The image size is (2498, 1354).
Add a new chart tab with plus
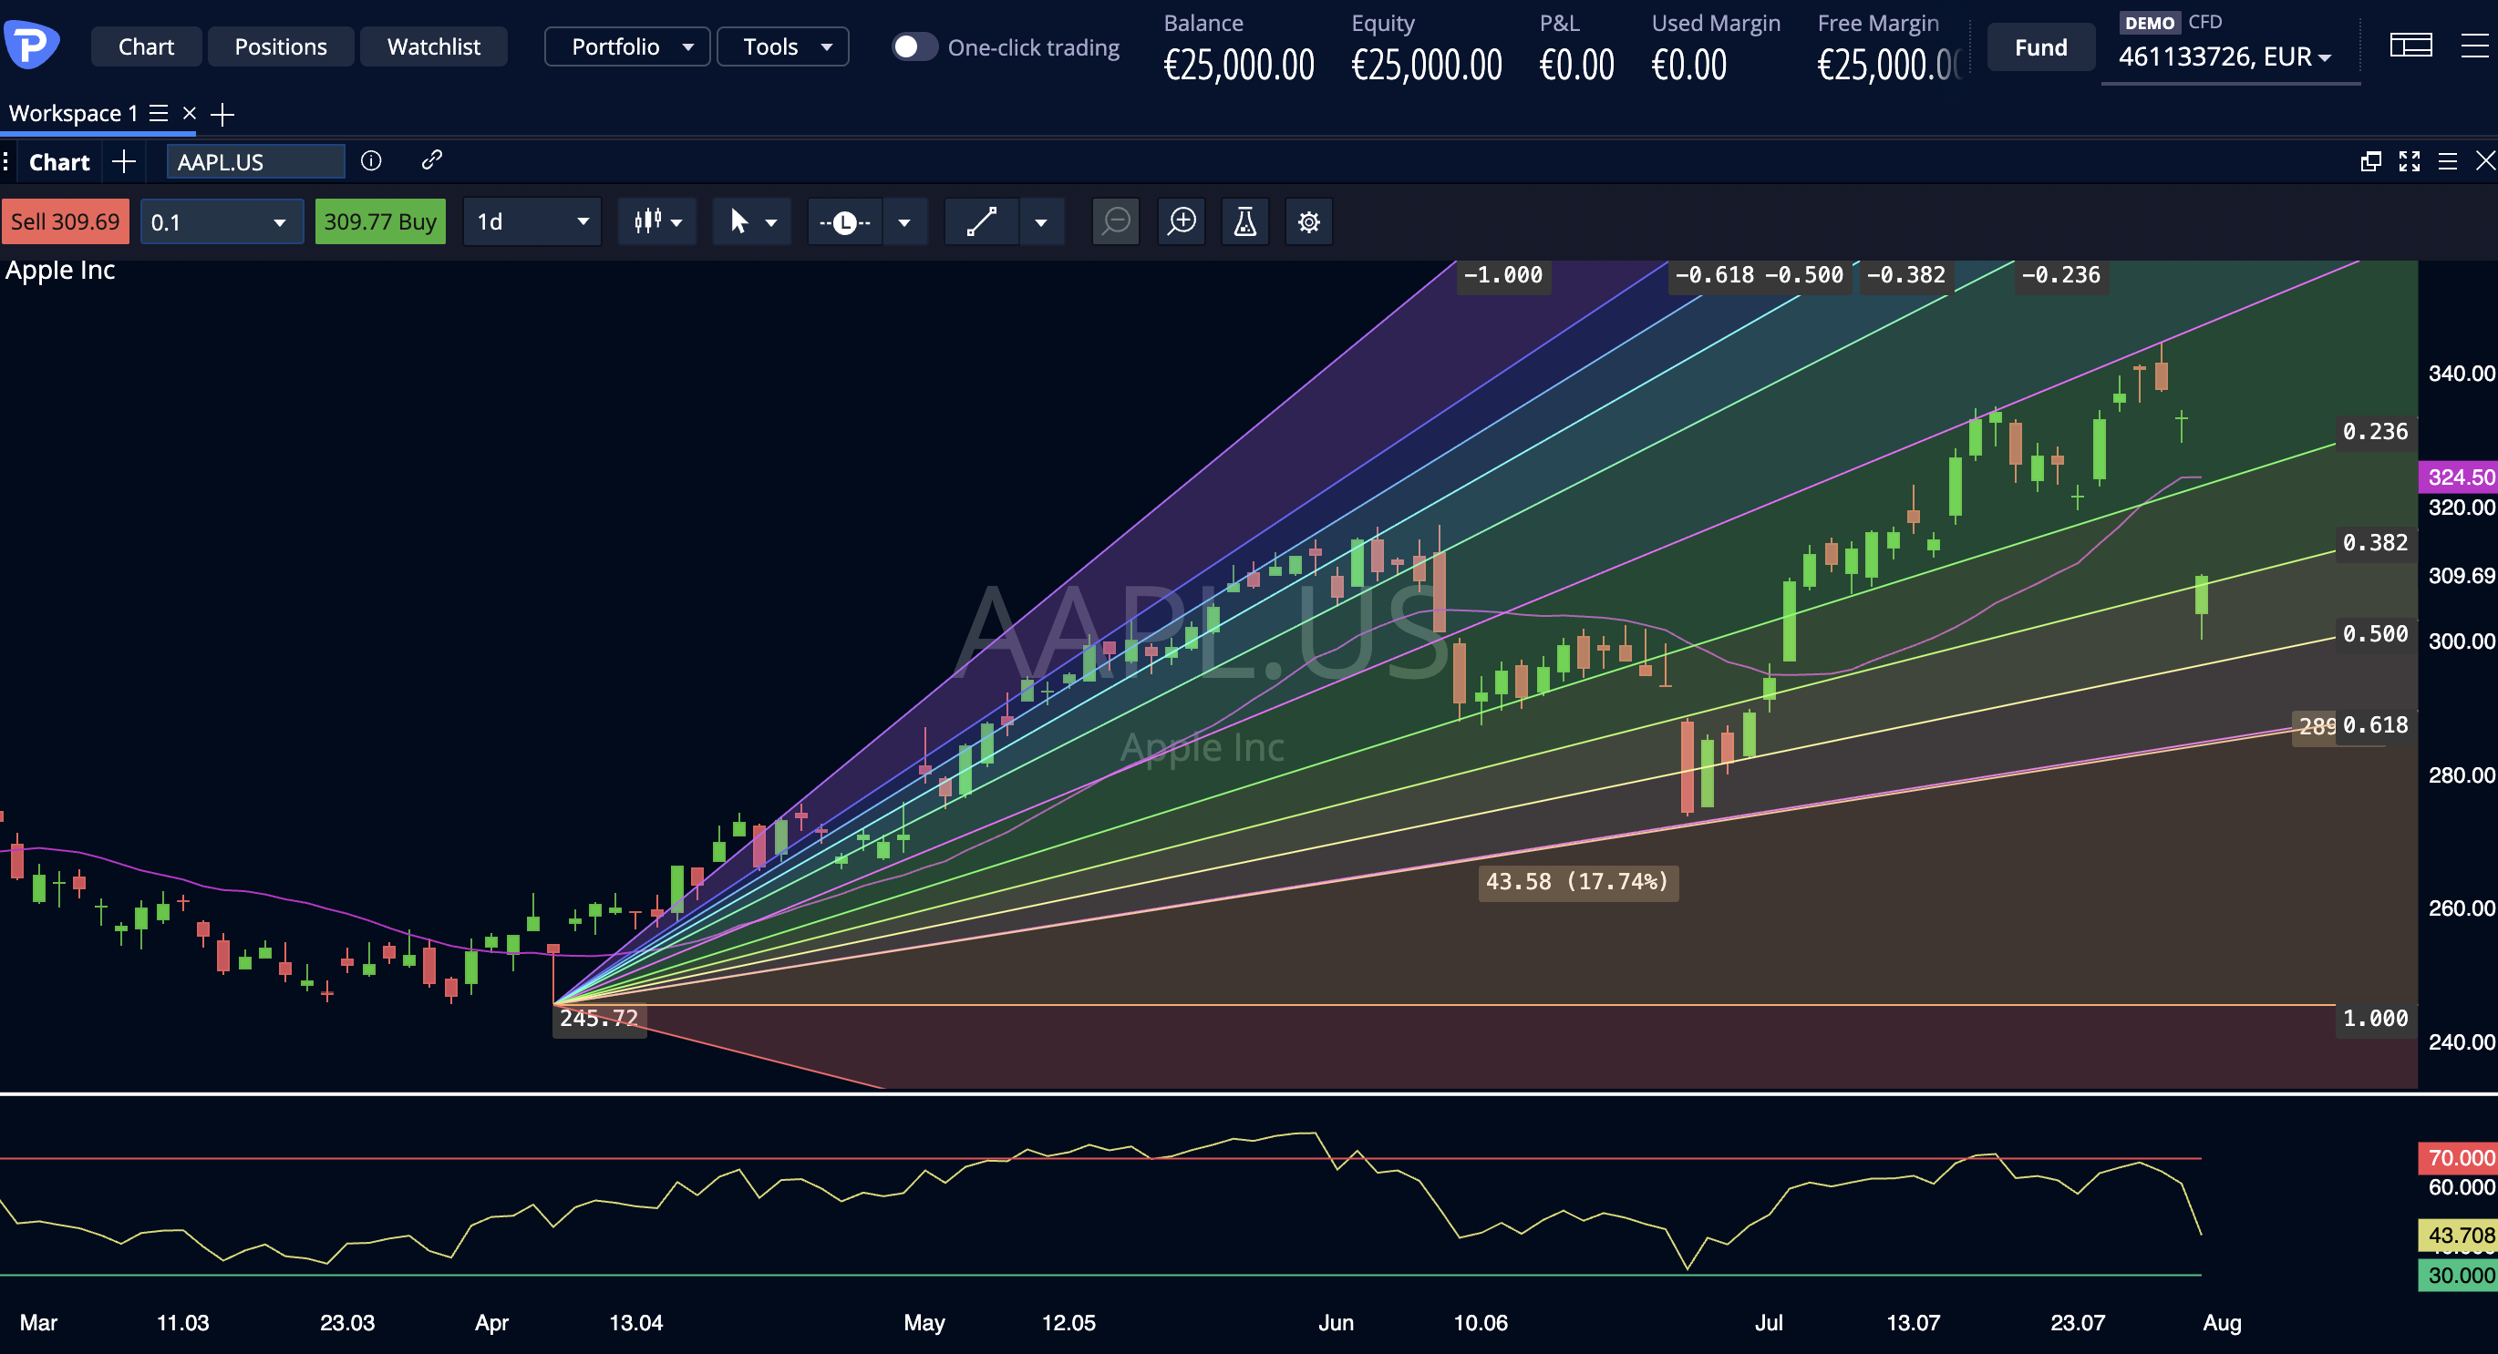click(x=123, y=161)
